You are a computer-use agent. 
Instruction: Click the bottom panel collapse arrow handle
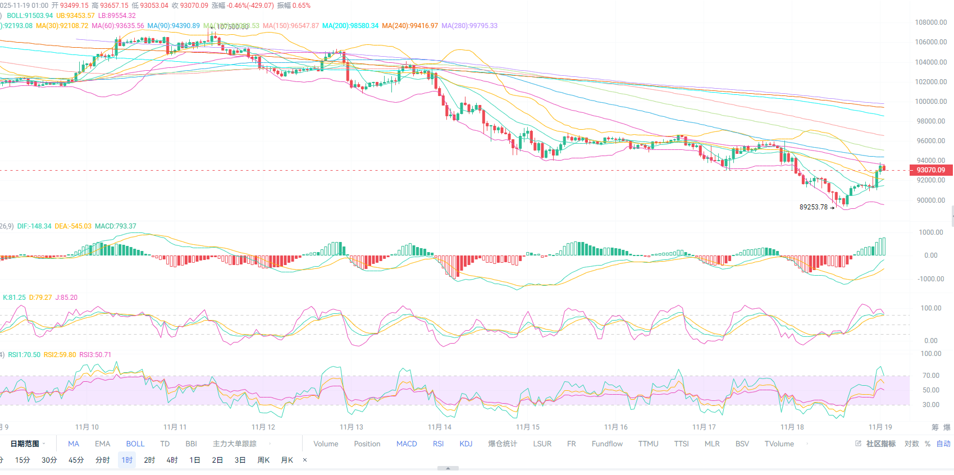448,468
